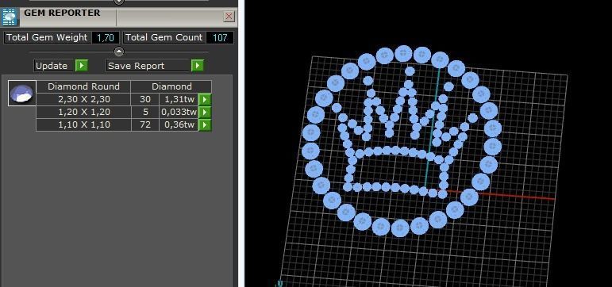This screenshot has width=612, height=287.
Task: Click the green arrow on the 0,033tw row
Action: 205,112
